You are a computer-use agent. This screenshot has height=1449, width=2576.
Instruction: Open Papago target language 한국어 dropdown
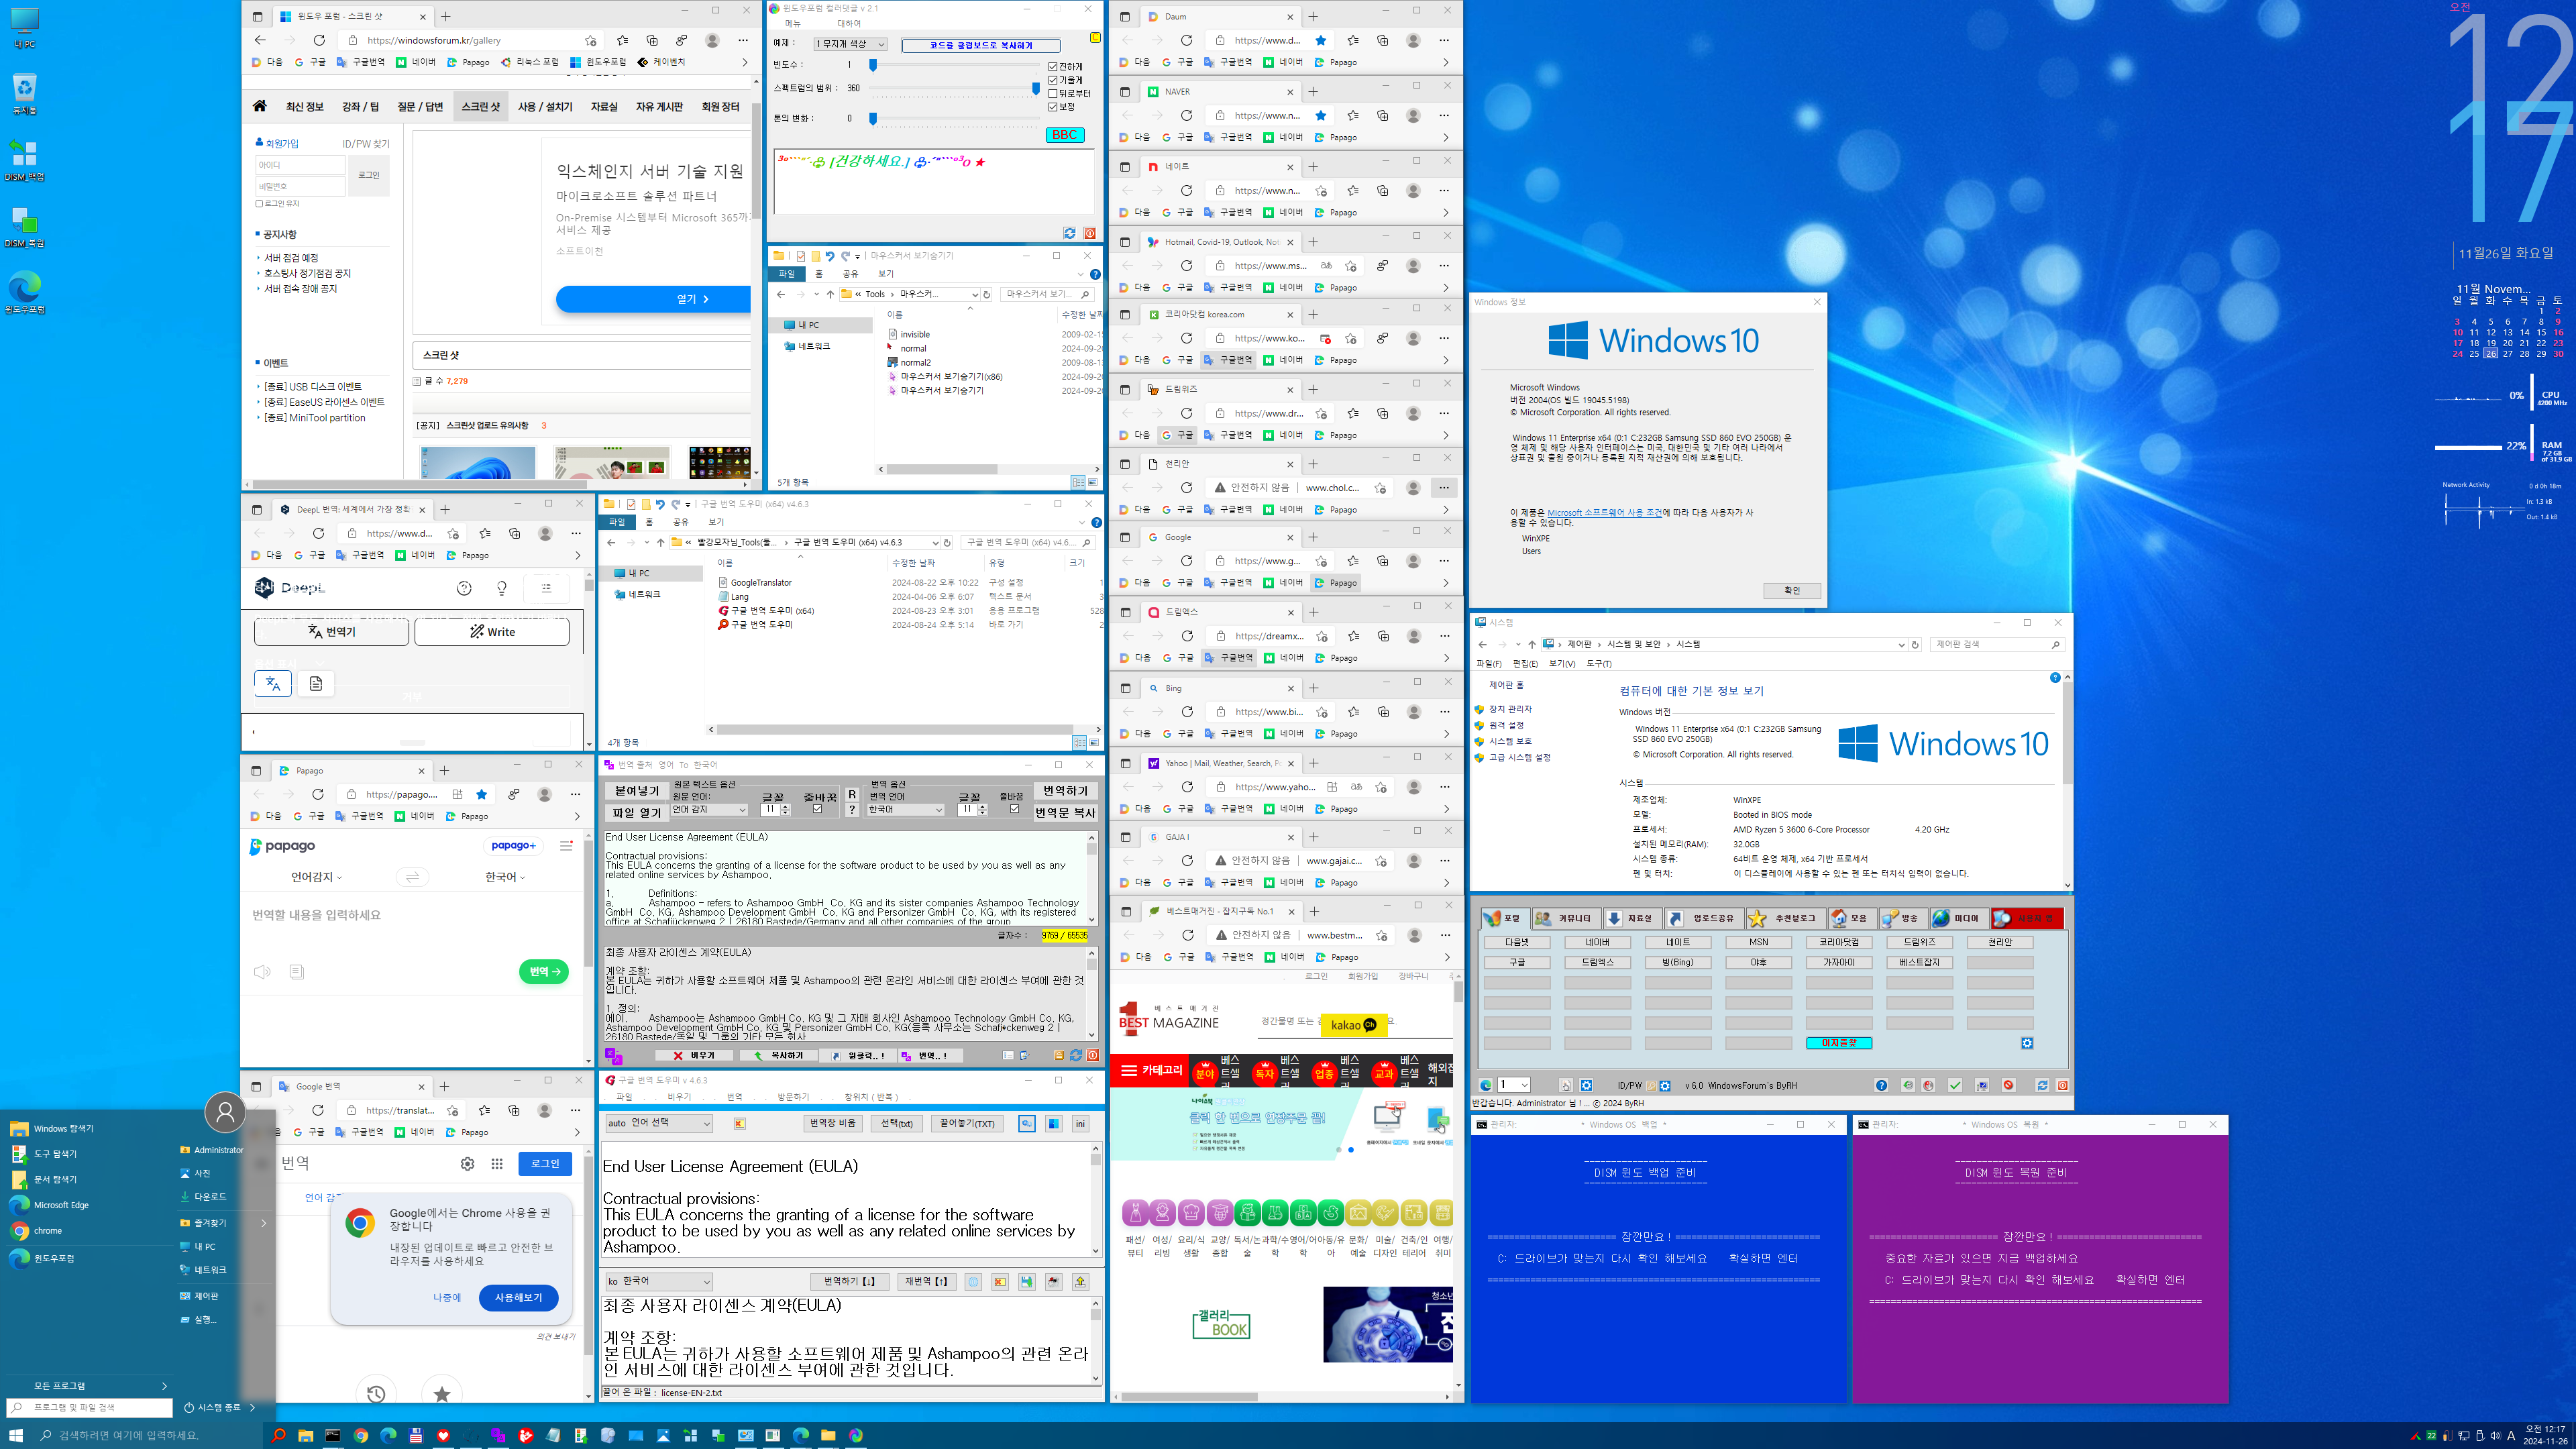(505, 877)
